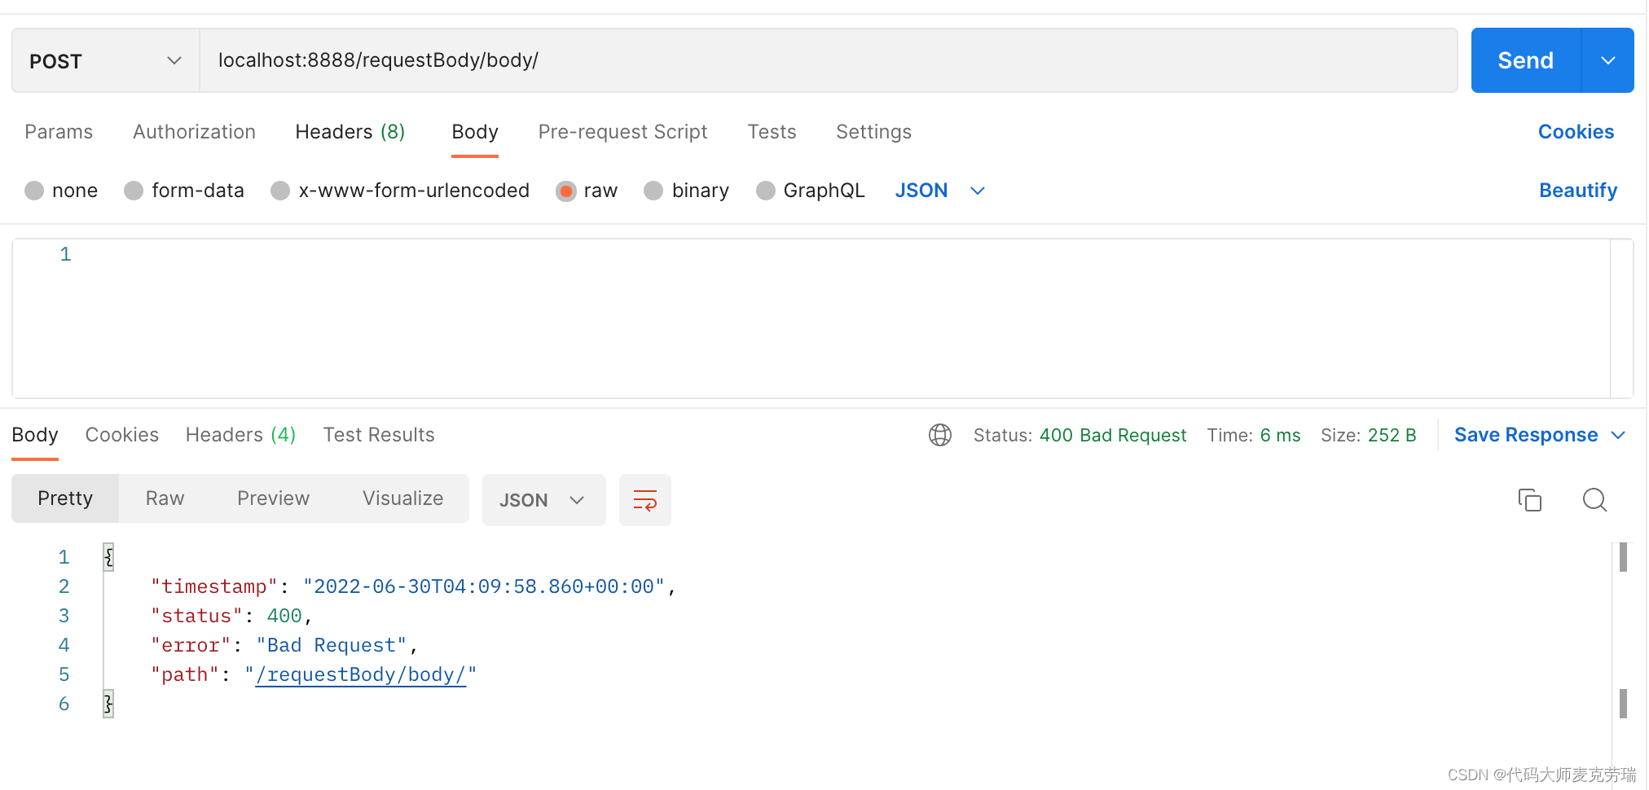Click the "Bad Request" error value
This screenshot has height=790, width=1649.
click(x=331, y=645)
